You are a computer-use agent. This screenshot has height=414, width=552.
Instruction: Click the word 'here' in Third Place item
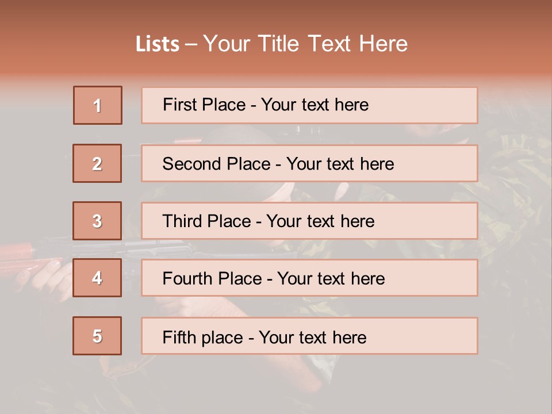click(358, 221)
